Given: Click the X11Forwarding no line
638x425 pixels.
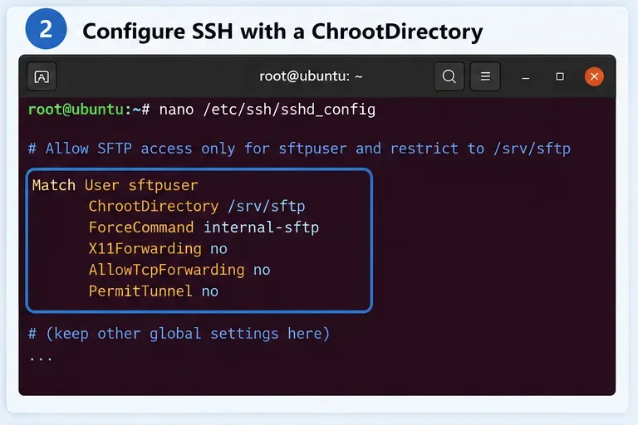Looking at the screenshot, I should (x=158, y=248).
